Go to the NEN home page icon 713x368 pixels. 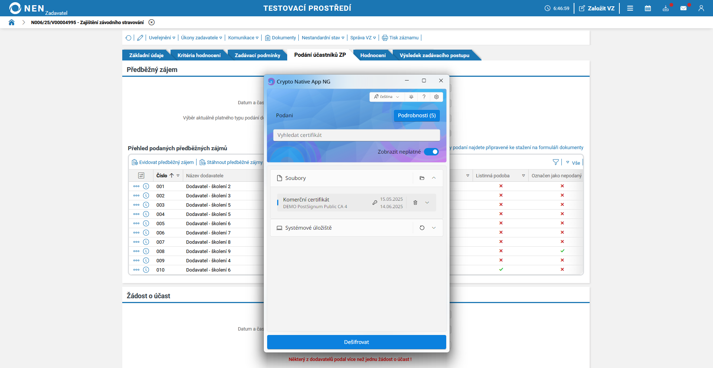[x=12, y=22]
